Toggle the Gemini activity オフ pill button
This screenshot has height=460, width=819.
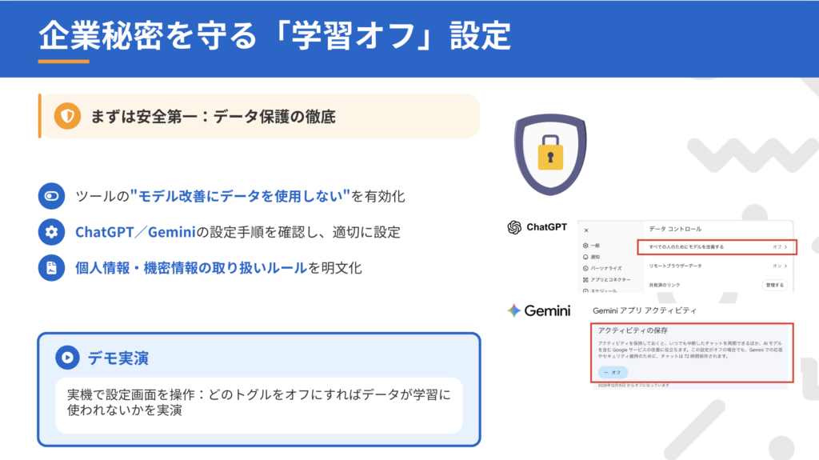pyautogui.click(x=613, y=372)
